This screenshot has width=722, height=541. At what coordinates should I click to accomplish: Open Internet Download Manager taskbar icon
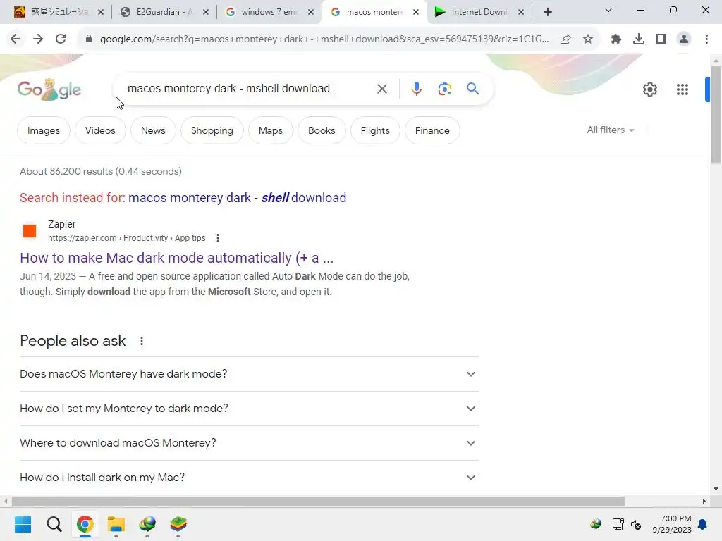147,524
